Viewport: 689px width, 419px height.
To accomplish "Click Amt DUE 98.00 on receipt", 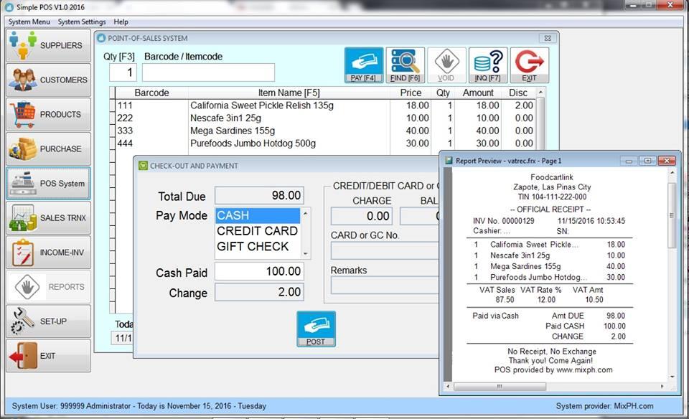I will [589, 316].
